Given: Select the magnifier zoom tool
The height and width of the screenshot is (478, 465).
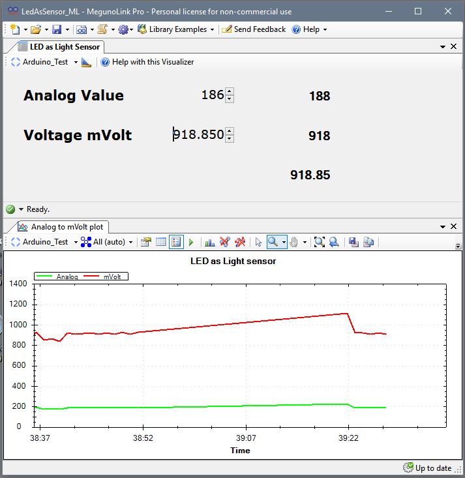Looking at the screenshot, I should pos(273,243).
